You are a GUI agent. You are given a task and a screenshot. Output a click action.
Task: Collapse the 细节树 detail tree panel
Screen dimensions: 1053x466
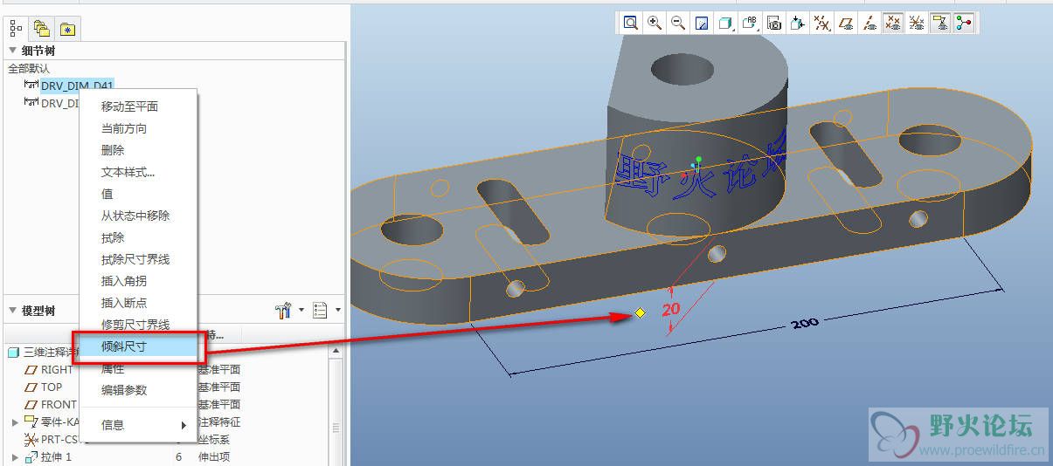tap(12, 51)
